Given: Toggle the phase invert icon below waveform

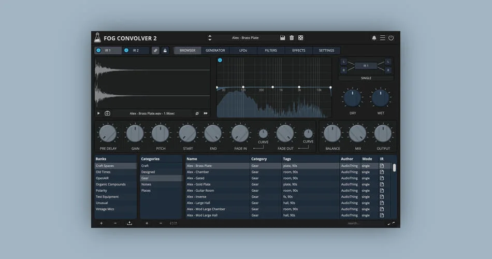Looking at the screenshot, I should tap(197, 113).
